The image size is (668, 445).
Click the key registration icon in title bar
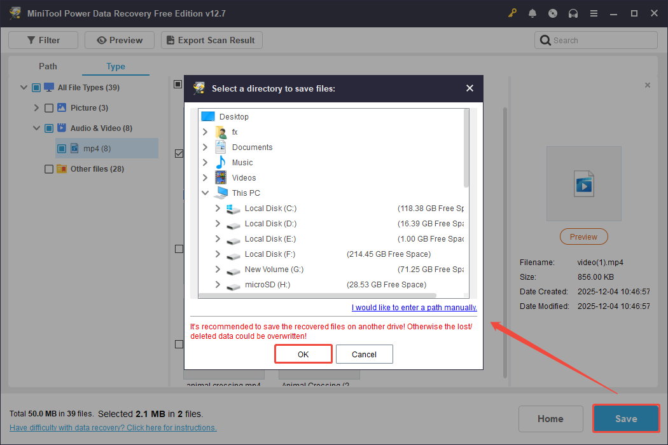coord(512,13)
